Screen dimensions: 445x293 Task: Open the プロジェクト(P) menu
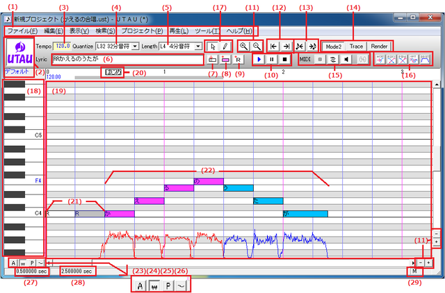pos(142,31)
